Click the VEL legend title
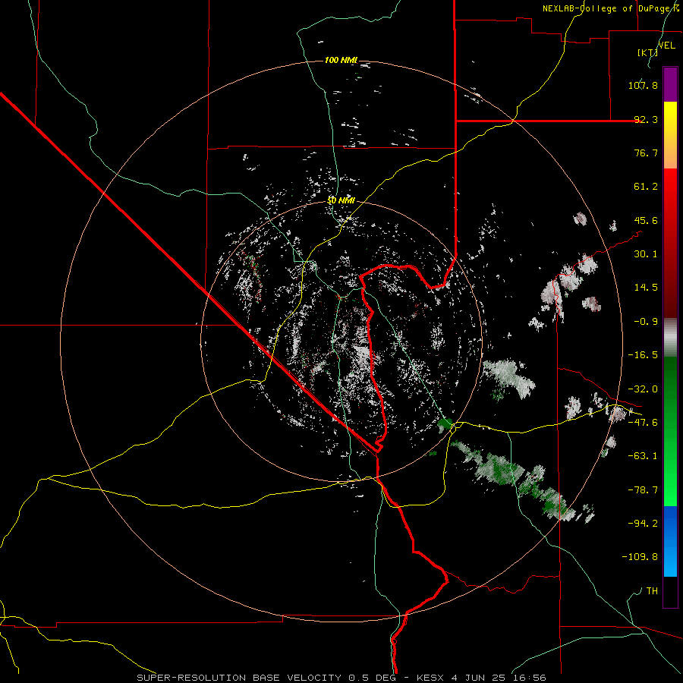The width and height of the screenshot is (683, 683). click(666, 46)
